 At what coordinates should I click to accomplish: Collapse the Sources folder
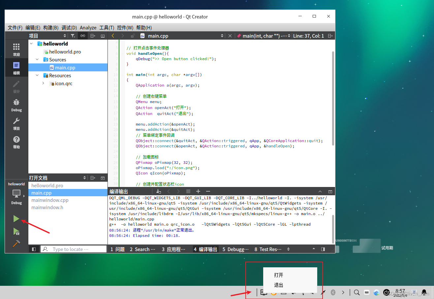coord(37,59)
